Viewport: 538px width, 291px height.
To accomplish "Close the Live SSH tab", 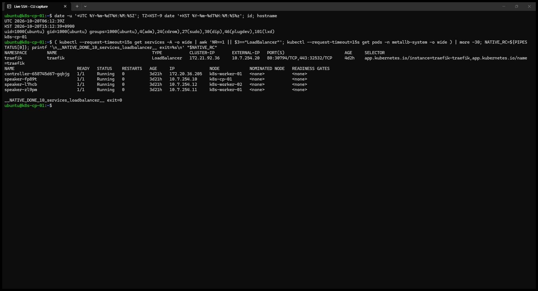I will [x=65, y=6].
